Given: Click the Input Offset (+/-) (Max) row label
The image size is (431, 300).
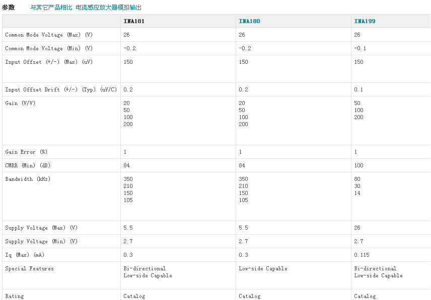Looking at the screenshot, I should [x=49, y=62].
